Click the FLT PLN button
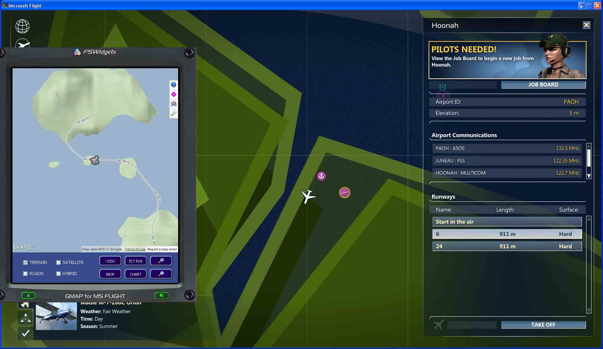Screen dimensions: 603x349 [x=136, y=261]
